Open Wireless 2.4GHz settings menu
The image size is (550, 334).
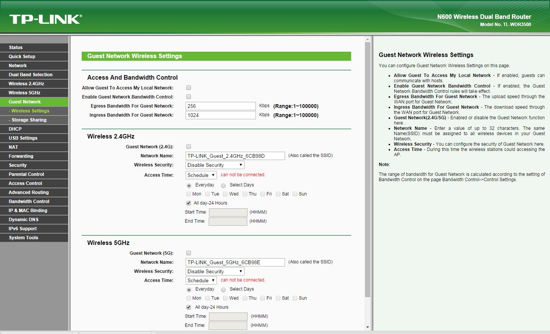pos(34,84)
